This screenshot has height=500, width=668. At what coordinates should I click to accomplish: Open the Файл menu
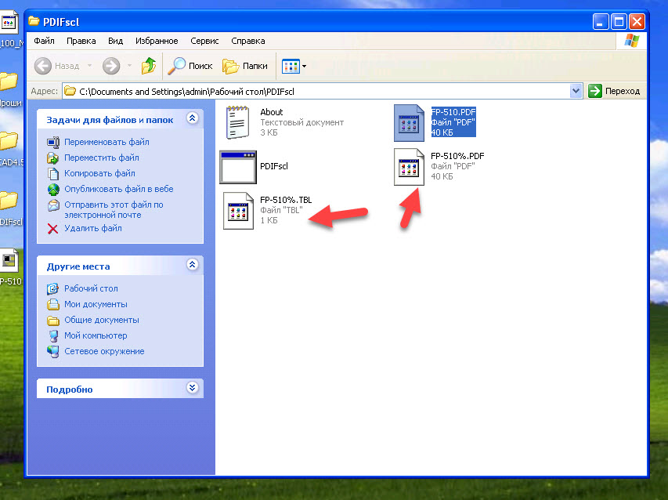(45, 41)
